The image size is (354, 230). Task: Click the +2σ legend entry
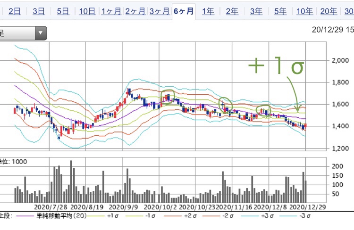[x=190, y=216]
